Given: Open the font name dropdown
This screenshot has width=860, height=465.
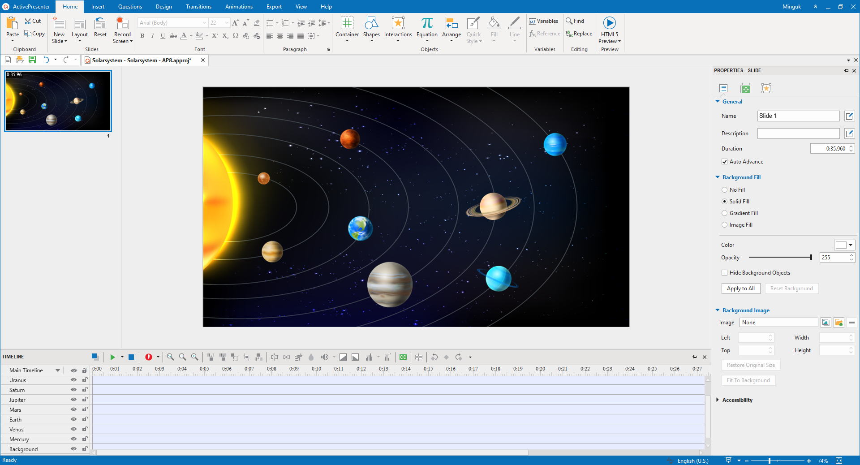Looking at the screenshot, I should pyautogui.click(x=204, y=23).
